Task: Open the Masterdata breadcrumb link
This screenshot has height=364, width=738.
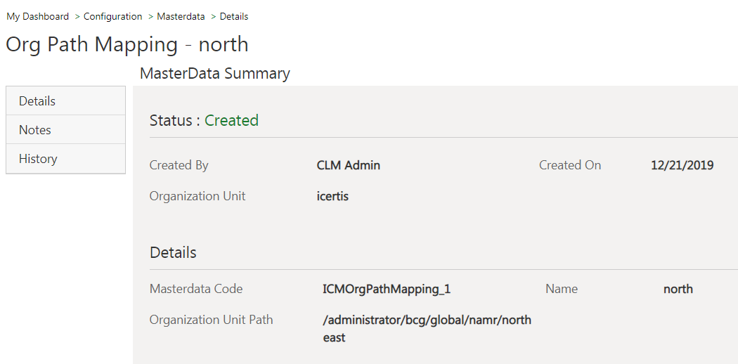Action: click(181, 16)
